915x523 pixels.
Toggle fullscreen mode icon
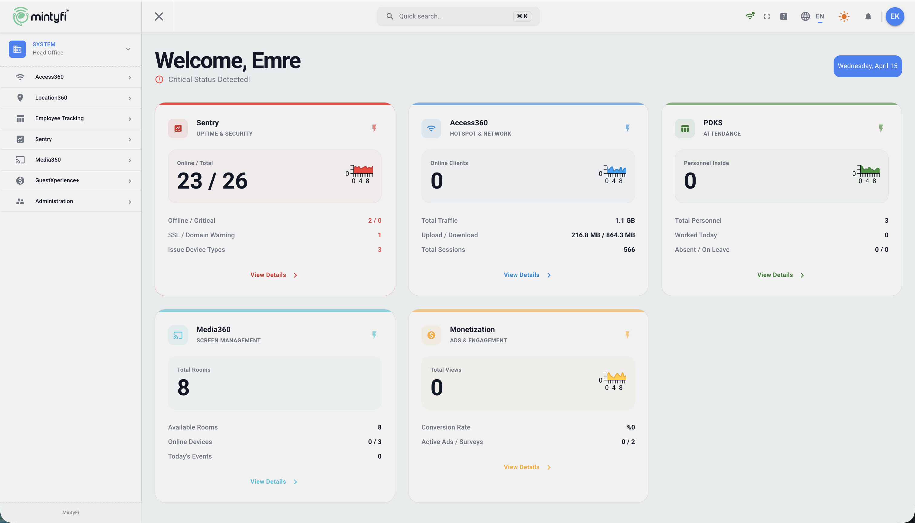[767, 17]
